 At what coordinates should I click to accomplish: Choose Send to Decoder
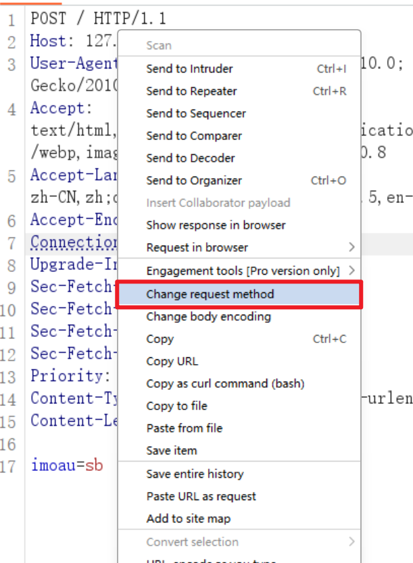click(191, 158)
